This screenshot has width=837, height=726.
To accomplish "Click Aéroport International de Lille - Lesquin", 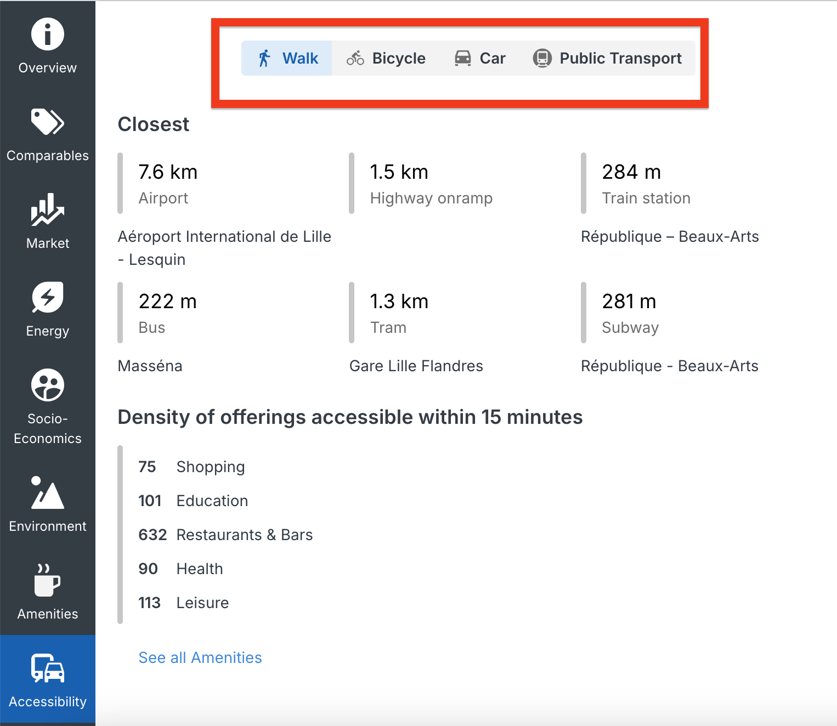I will pyautogui.click(x=224, y=248).
